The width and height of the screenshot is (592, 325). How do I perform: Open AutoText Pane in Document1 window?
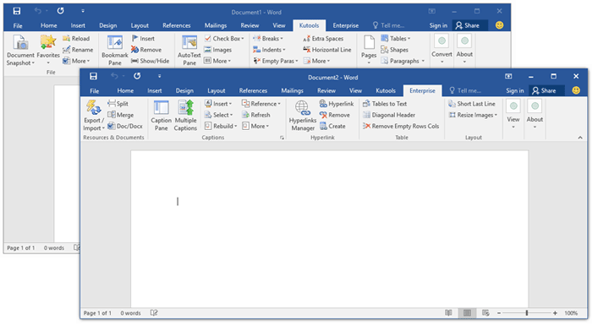click(x=189, y=51)
